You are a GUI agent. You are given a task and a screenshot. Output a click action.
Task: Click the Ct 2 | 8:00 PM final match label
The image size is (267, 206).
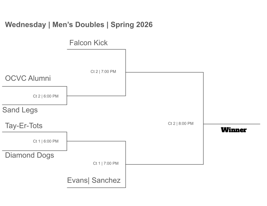(x=181, y=123)
